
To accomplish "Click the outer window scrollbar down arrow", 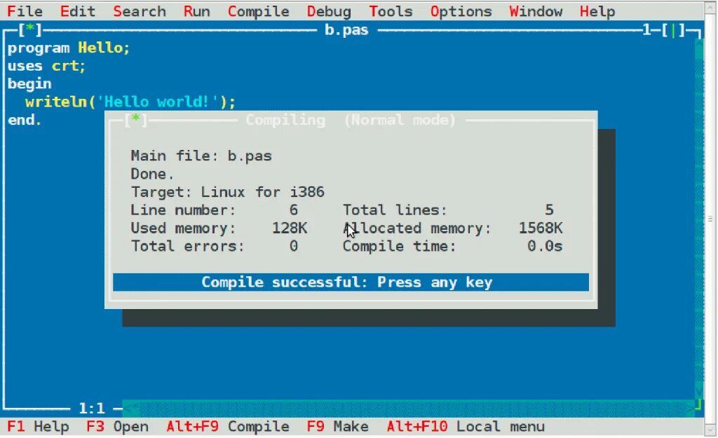I will (711, 430).
